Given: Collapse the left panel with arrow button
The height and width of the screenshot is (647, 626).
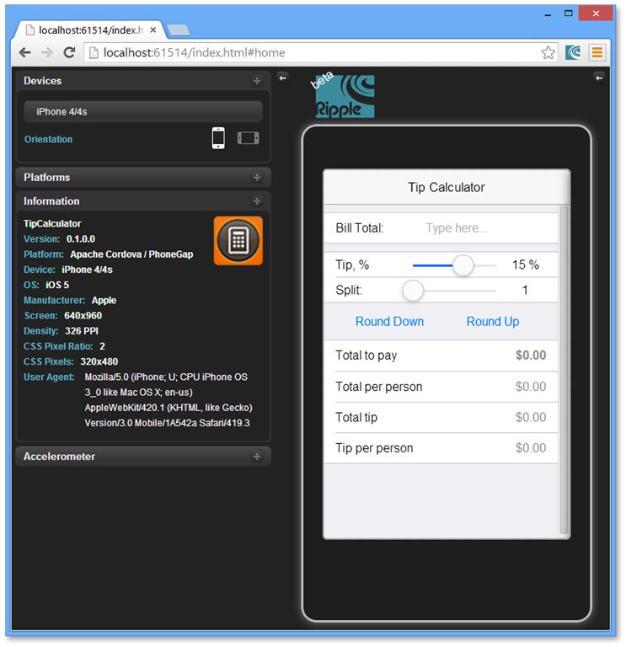Looking at the screenshot, I should tap(283, 78).
